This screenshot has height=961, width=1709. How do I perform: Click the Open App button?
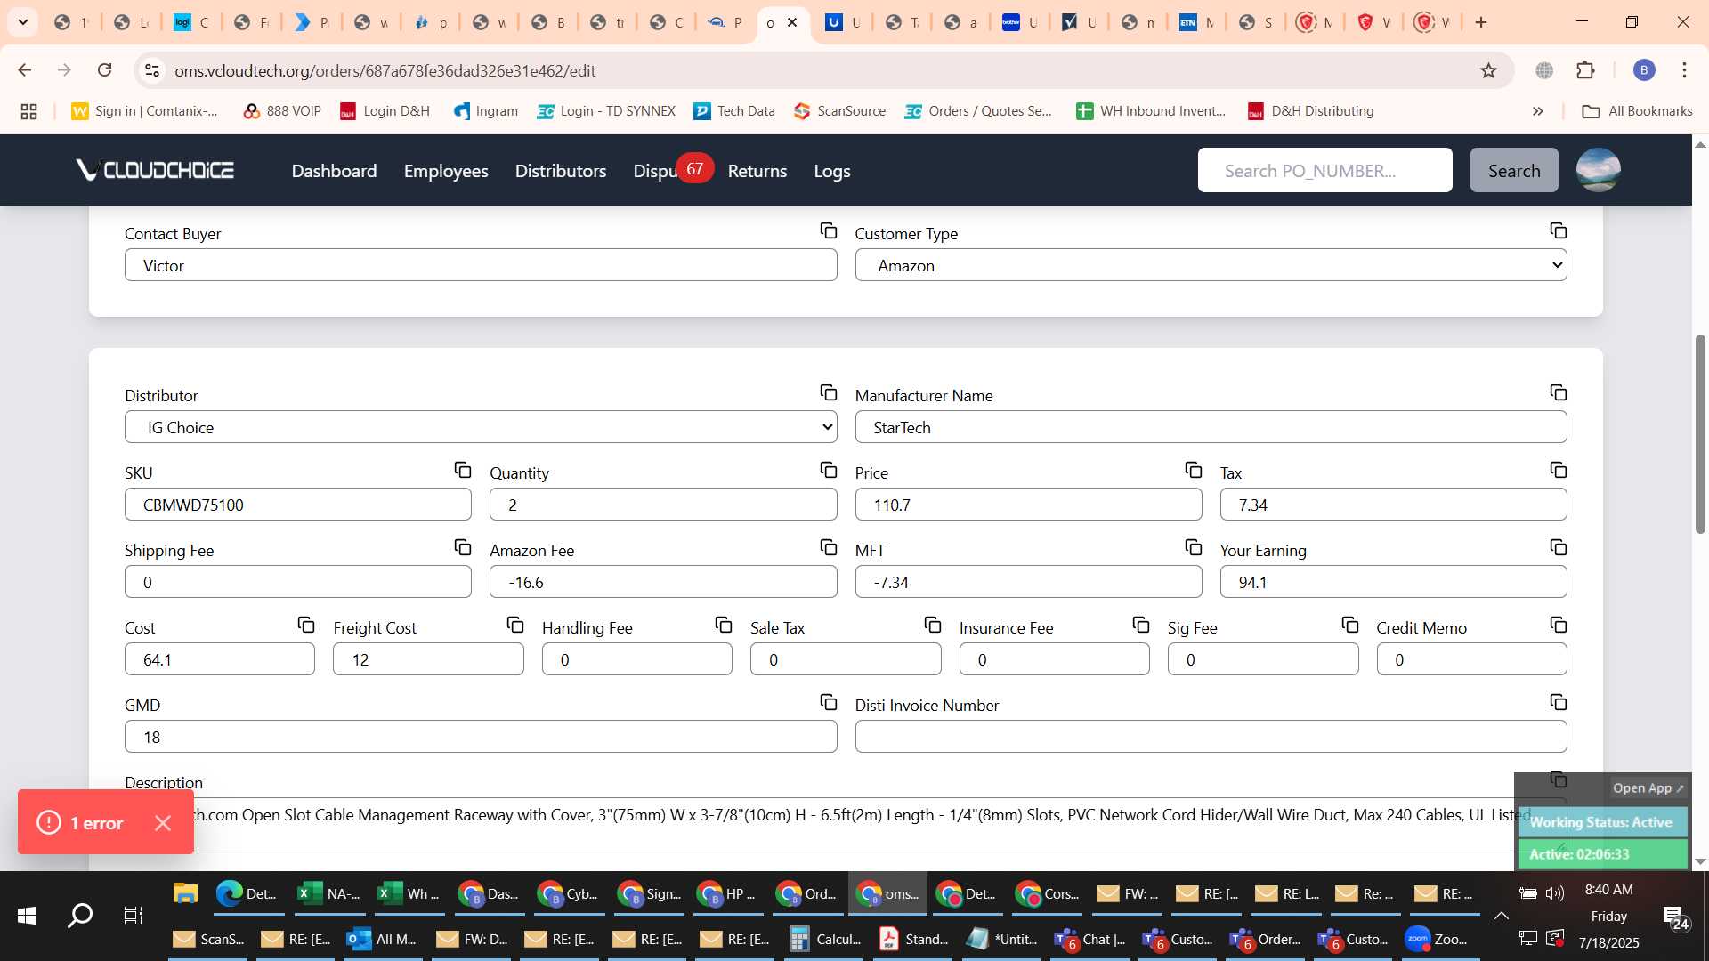(1648, 788)
